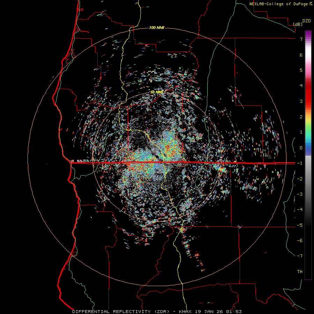Viewport: 314px width, 314px height.
Task: Click the positive 6 scale label
Action: [x=301, y=55]
